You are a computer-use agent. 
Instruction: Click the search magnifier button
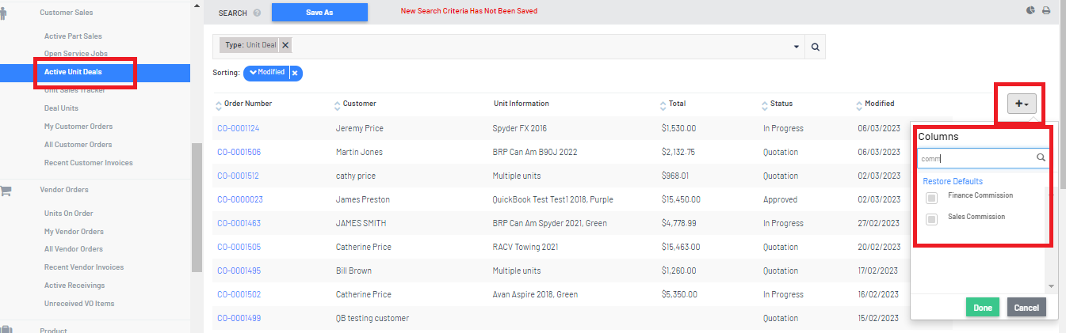pyautogui.click(x=815, y=47)
